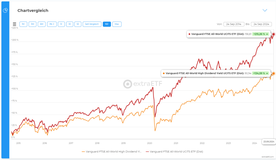The width and height of the screenshot is (276, 160).
Task: Show the Max time range
Action: (x=117, y=24)
